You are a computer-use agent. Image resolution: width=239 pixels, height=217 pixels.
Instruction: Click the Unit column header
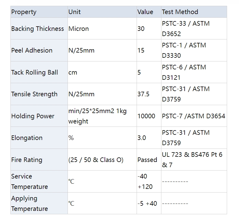(75, 12)
